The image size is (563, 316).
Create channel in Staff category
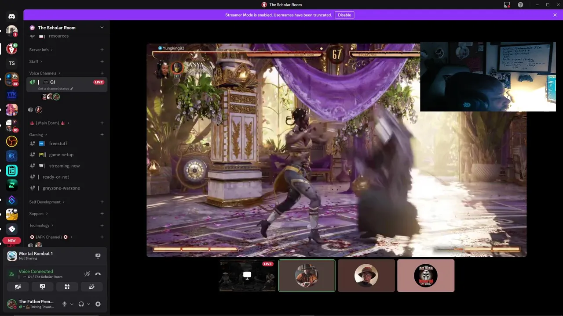click(x=102, y=61)
